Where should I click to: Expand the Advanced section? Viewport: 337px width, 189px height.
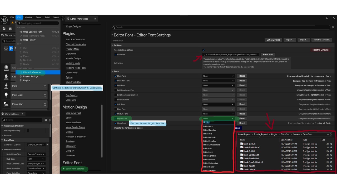2,135
